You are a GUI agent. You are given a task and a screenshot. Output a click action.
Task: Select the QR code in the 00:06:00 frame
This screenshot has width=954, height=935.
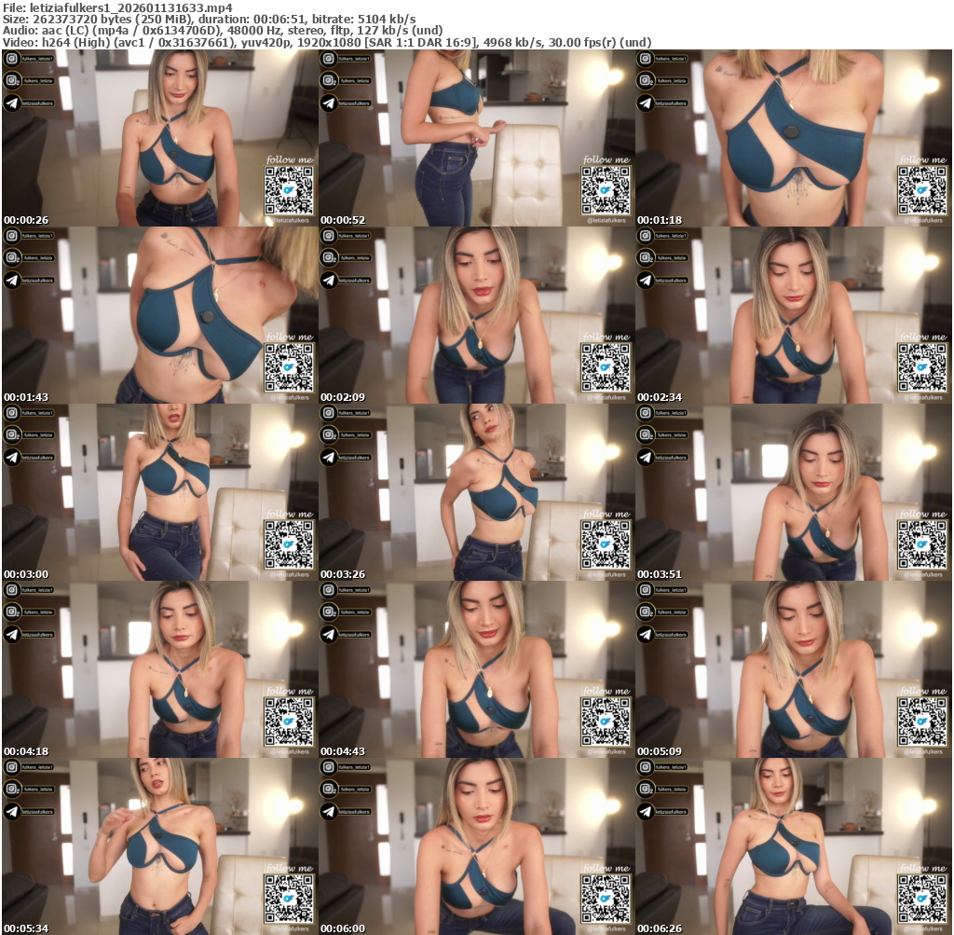click(x=605, y=900)
